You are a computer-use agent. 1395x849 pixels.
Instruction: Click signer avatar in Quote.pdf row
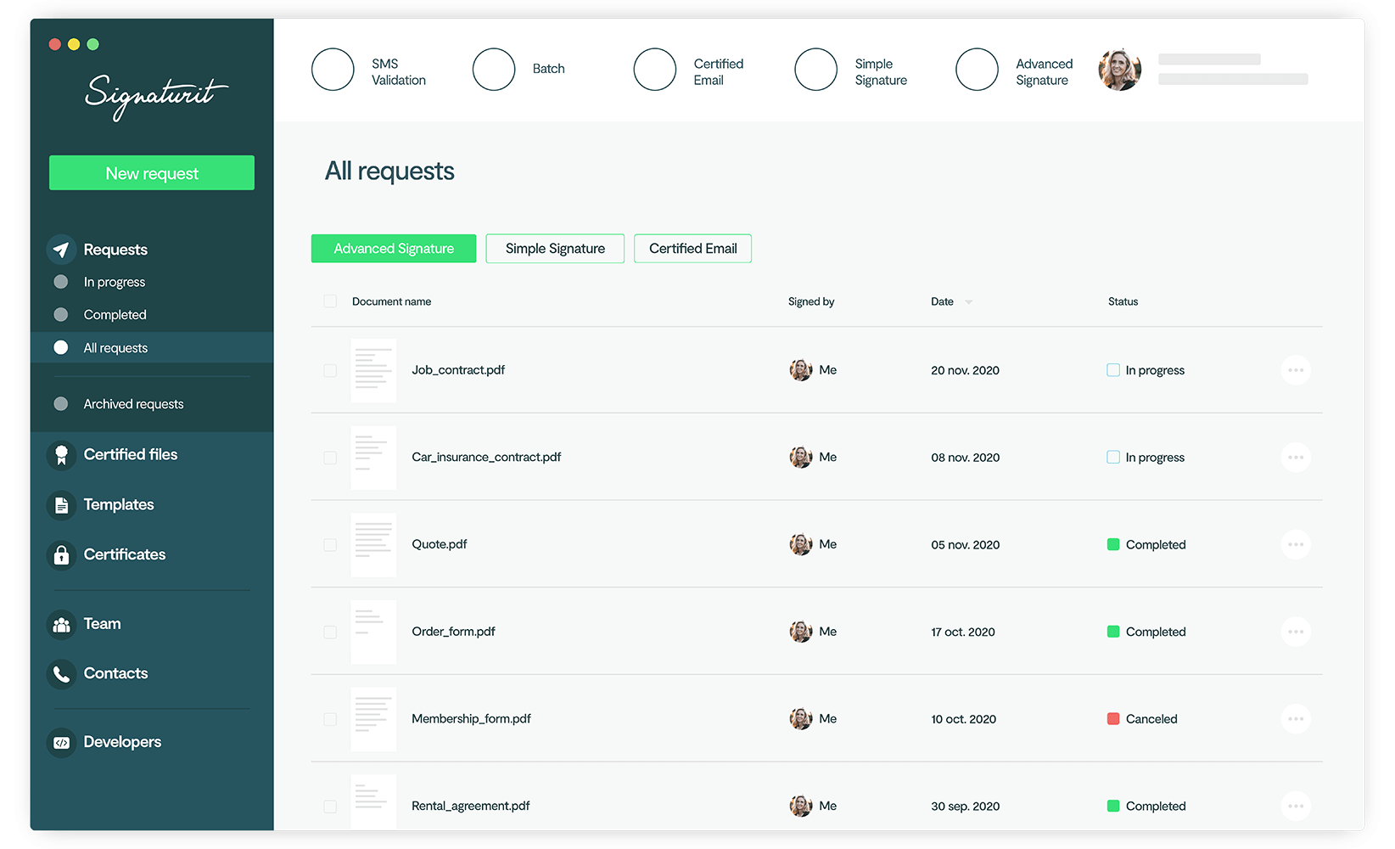coord(801,544)
